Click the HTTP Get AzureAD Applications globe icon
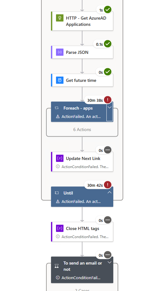Image resolution: width=159 pixels, height=291 pixels. (60, 18)
